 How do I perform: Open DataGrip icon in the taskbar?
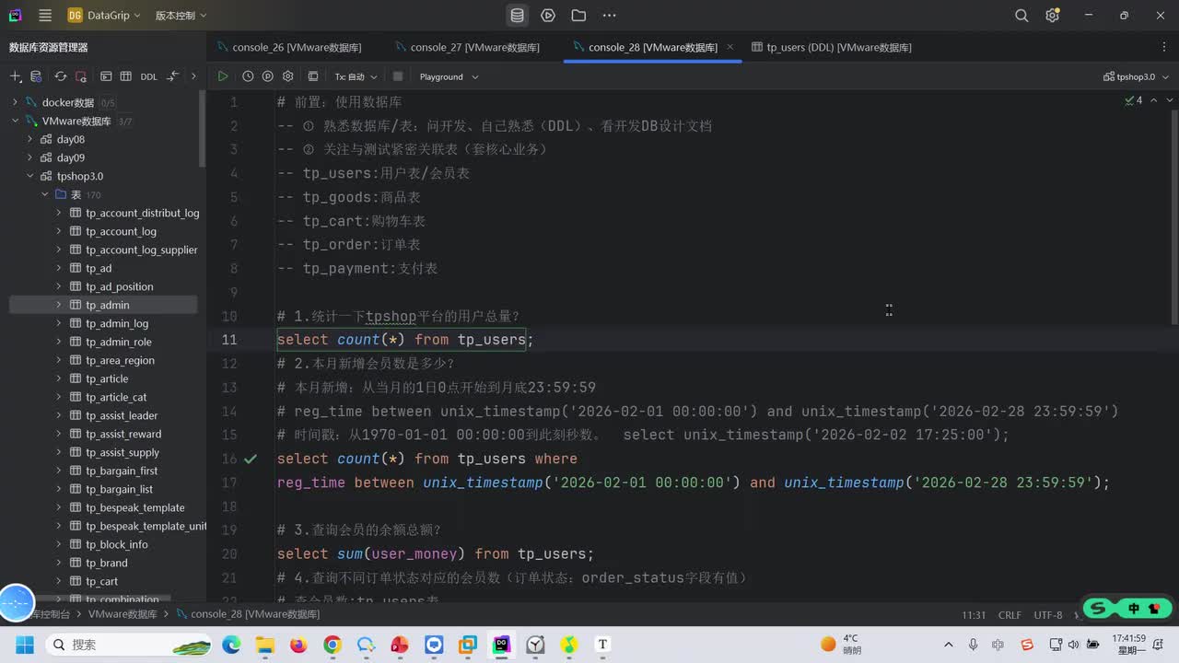coord(501,645)
